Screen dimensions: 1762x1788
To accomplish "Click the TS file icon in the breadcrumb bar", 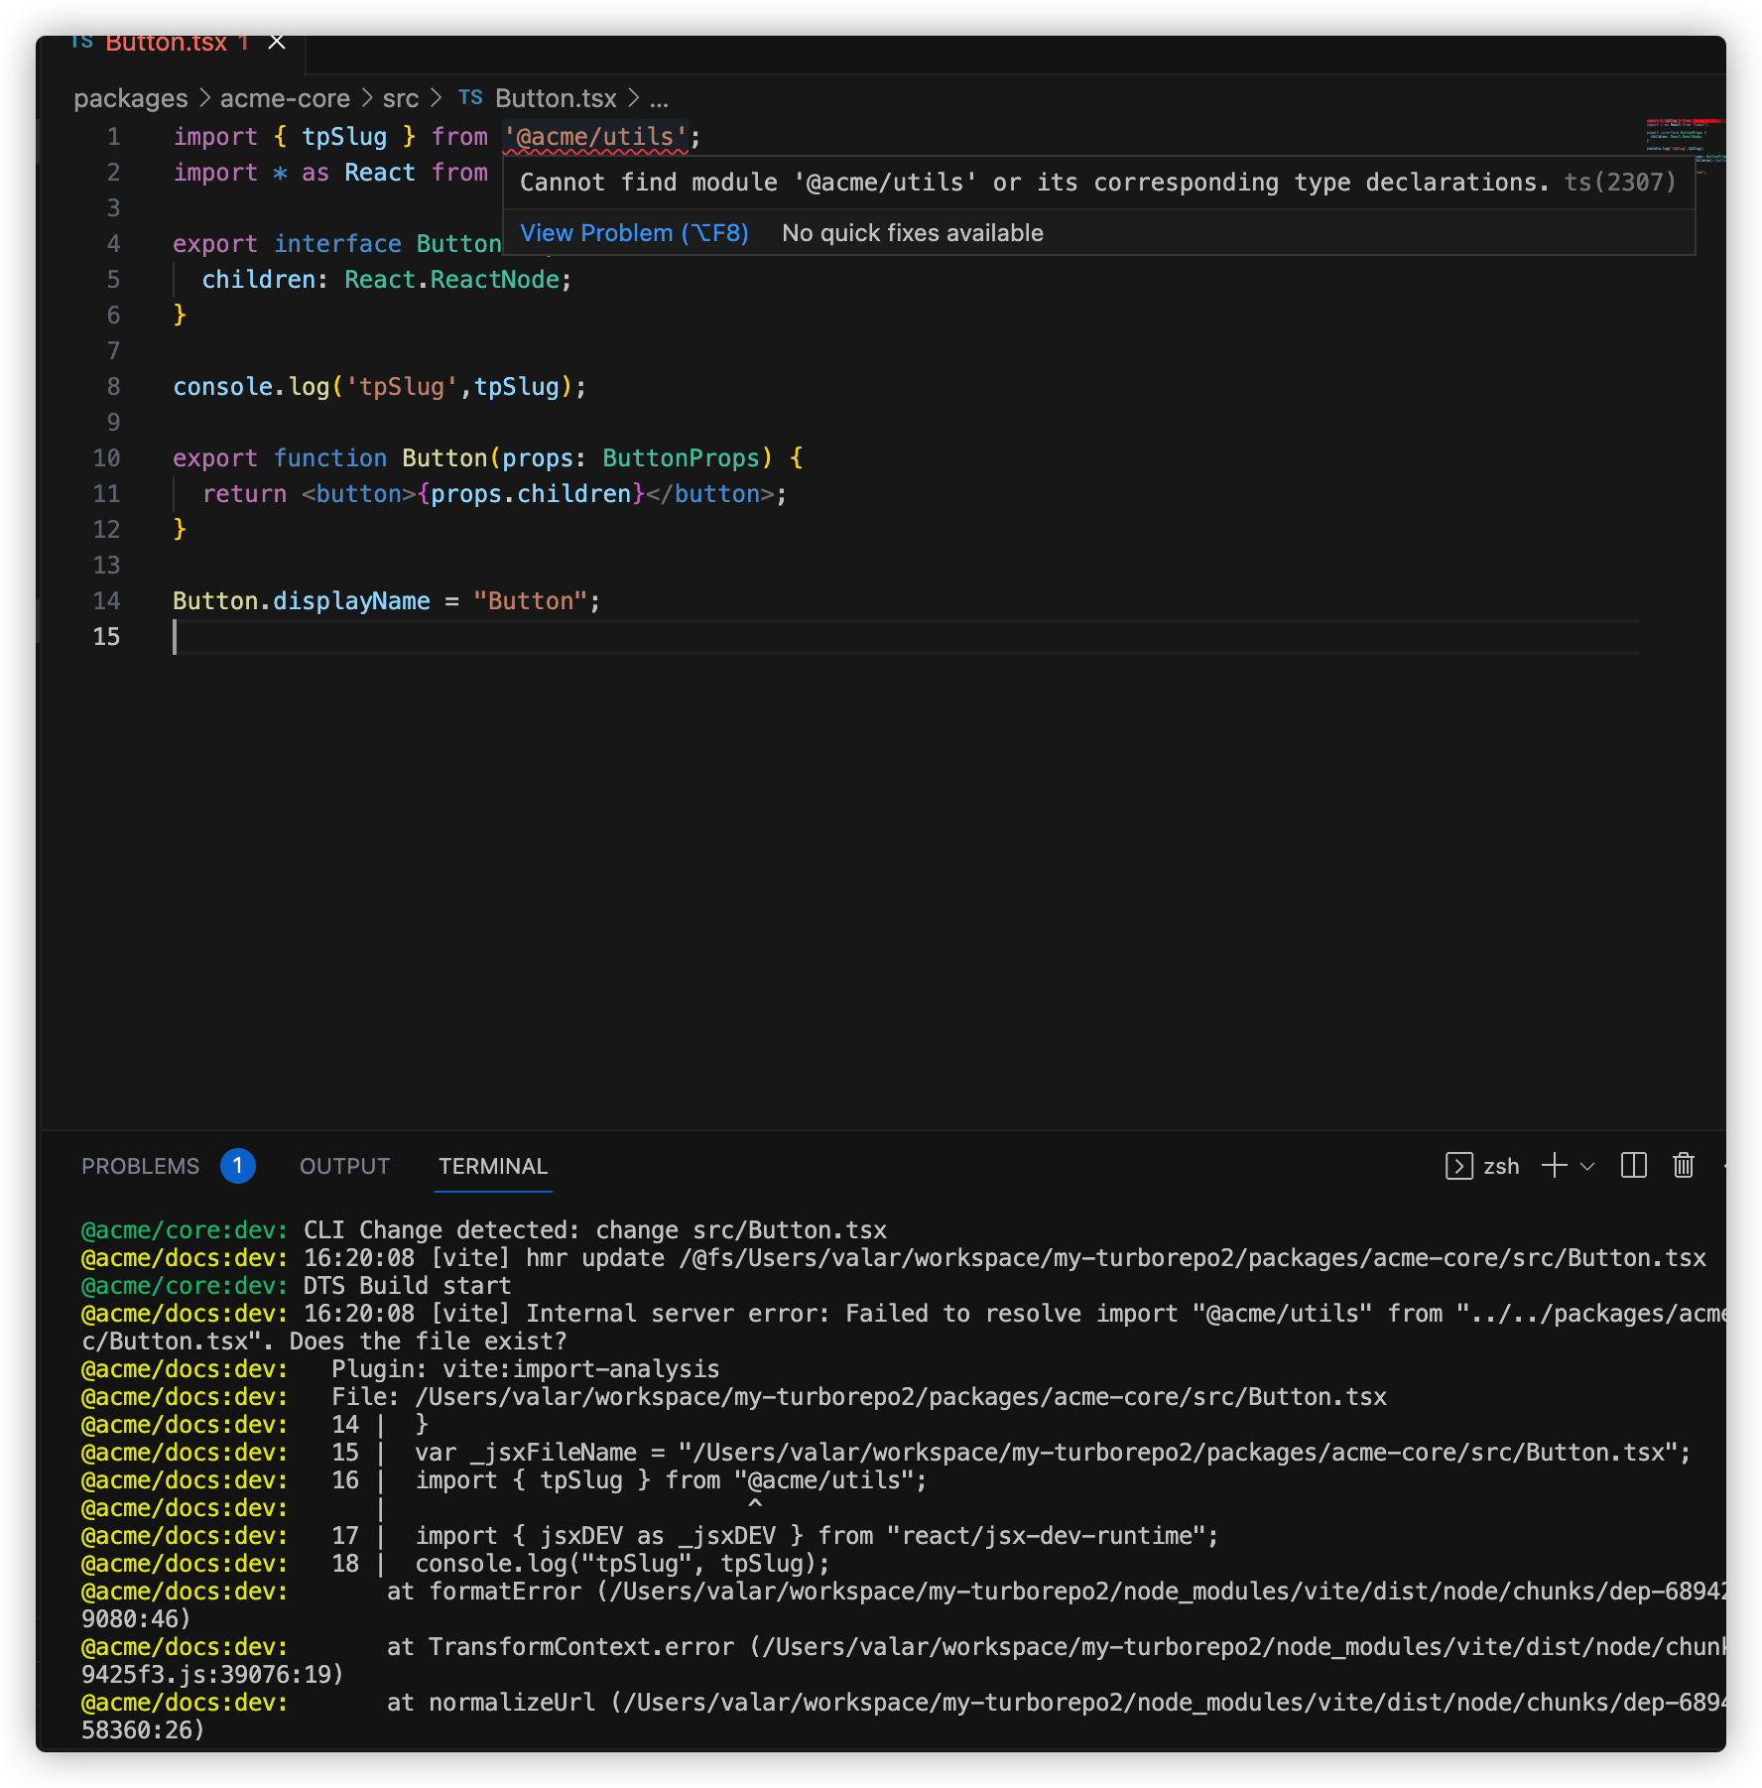I will (471, 97).
